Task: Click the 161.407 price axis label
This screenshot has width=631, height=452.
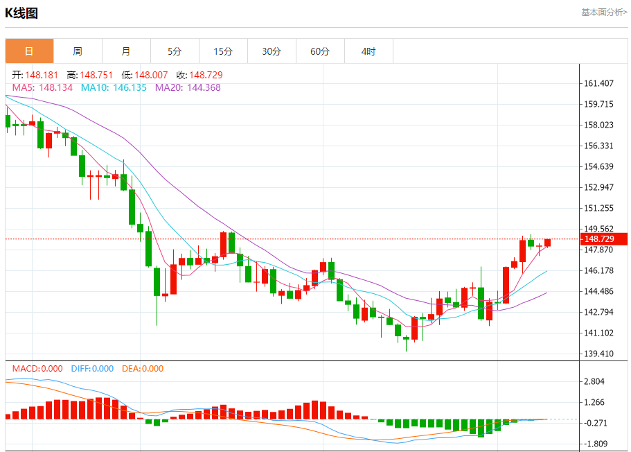Action: pos(599,83)
